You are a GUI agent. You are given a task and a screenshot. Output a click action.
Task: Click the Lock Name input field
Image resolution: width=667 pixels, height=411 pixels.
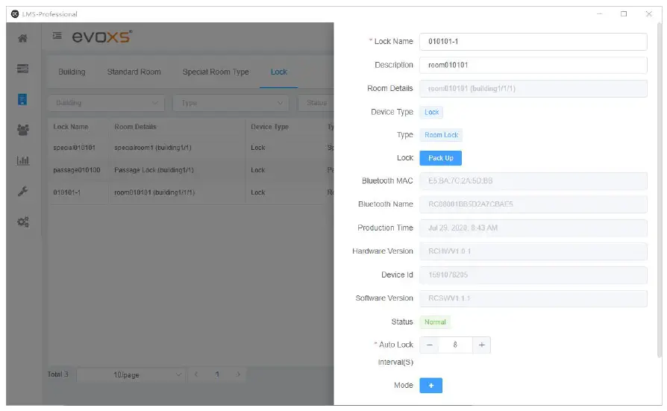(533, 41)
